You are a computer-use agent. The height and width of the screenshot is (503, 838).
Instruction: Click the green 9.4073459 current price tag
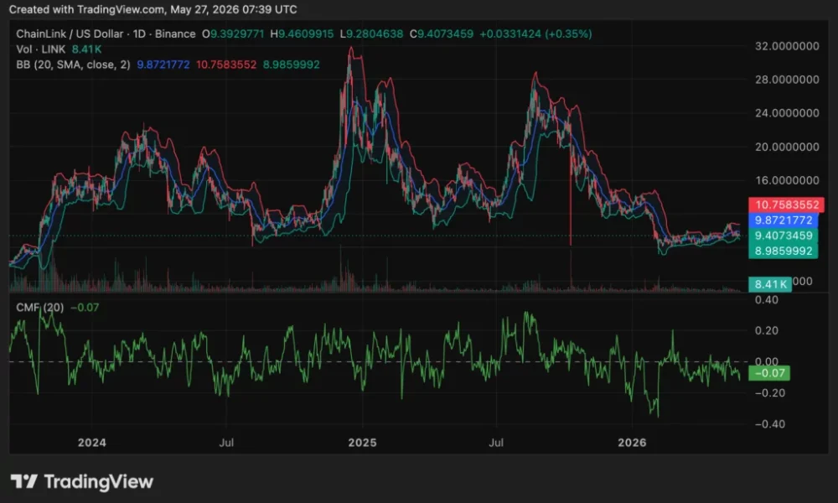[783, 236]
